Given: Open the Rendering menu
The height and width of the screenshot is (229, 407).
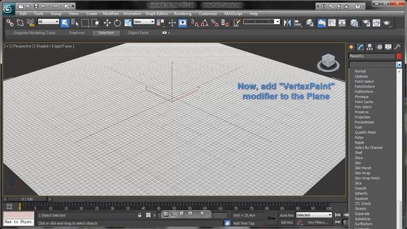Looking at the screenshot, I should click(183, 13).
